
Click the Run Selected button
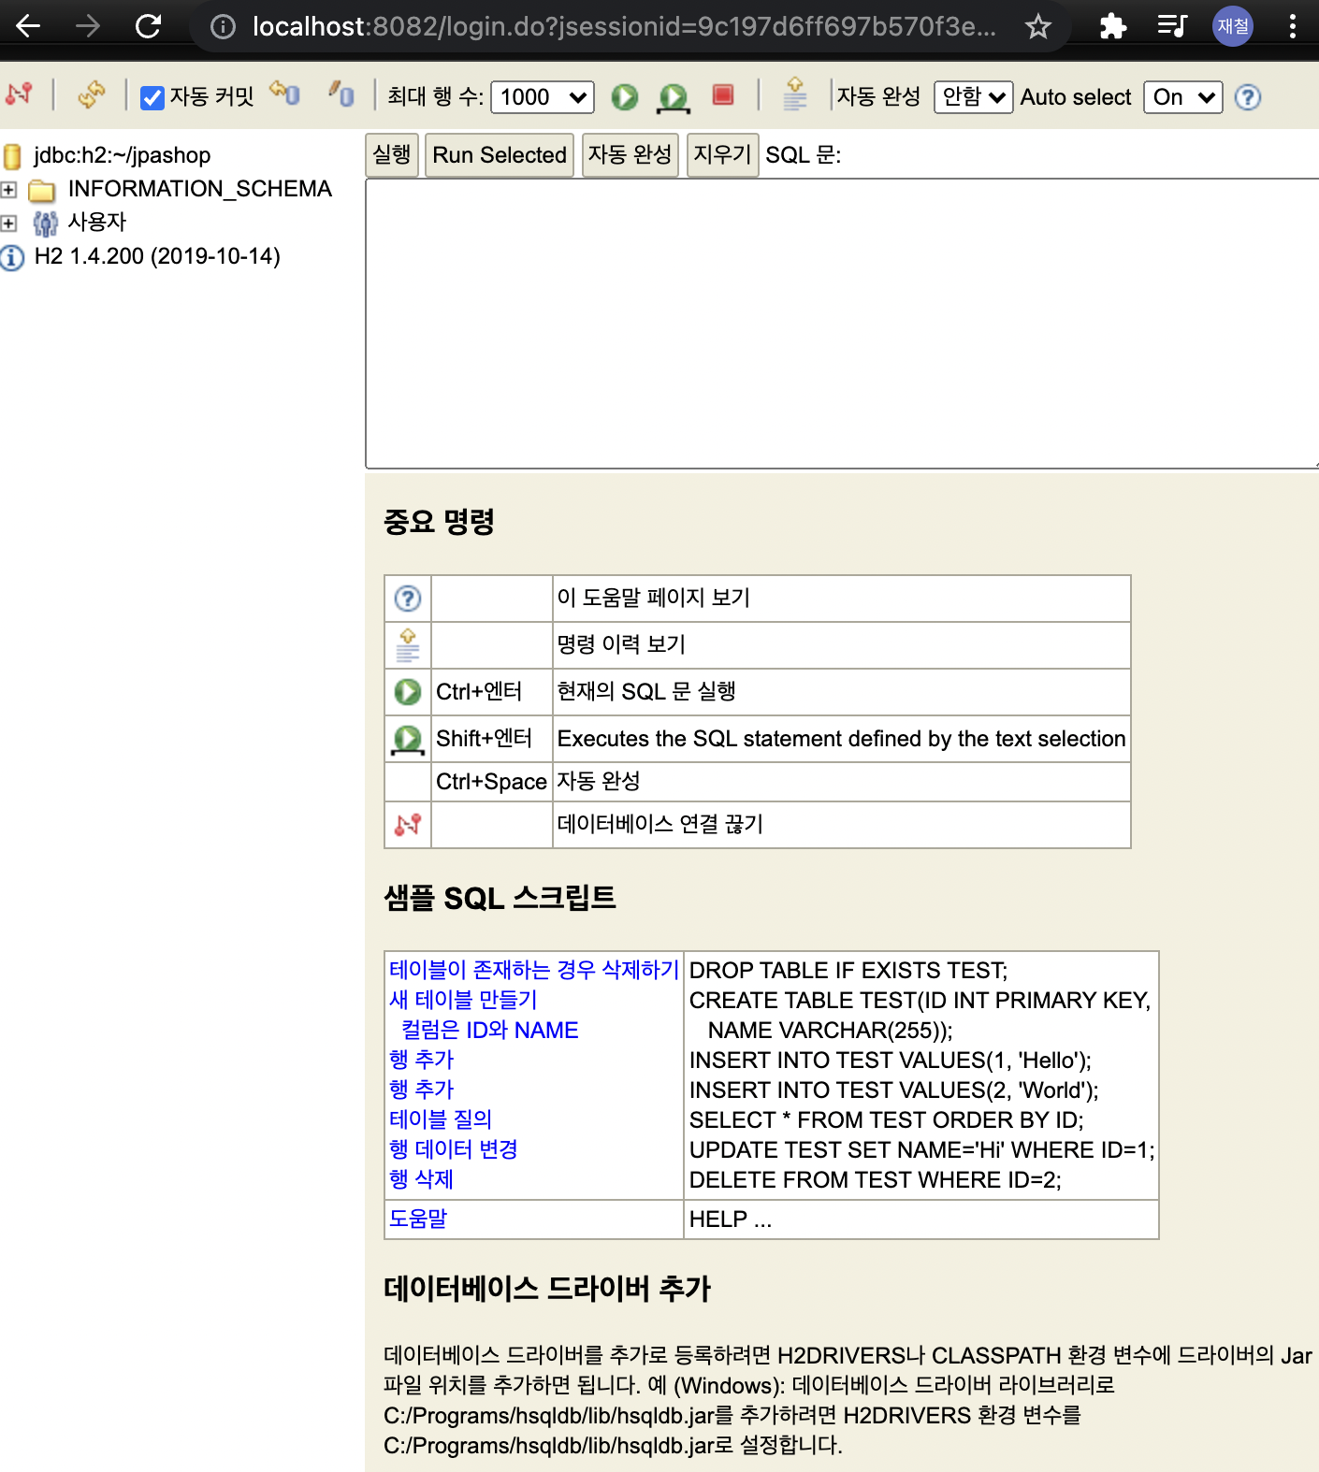(x=499, y=155)
